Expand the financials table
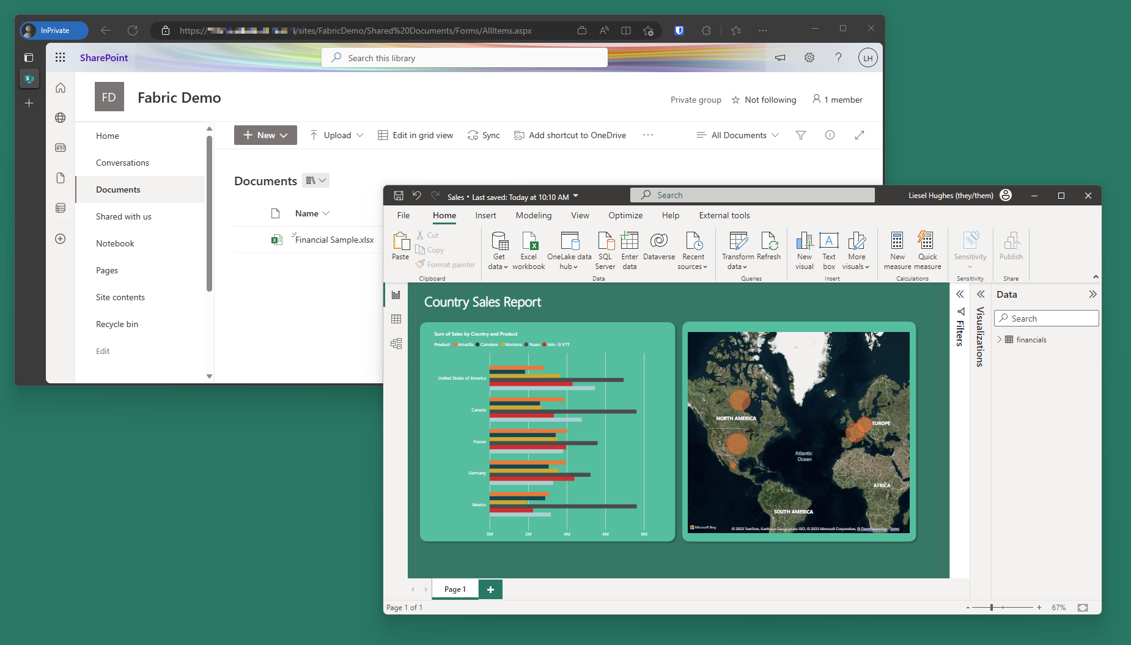The image size is (1131, 645). [1000, 339]
